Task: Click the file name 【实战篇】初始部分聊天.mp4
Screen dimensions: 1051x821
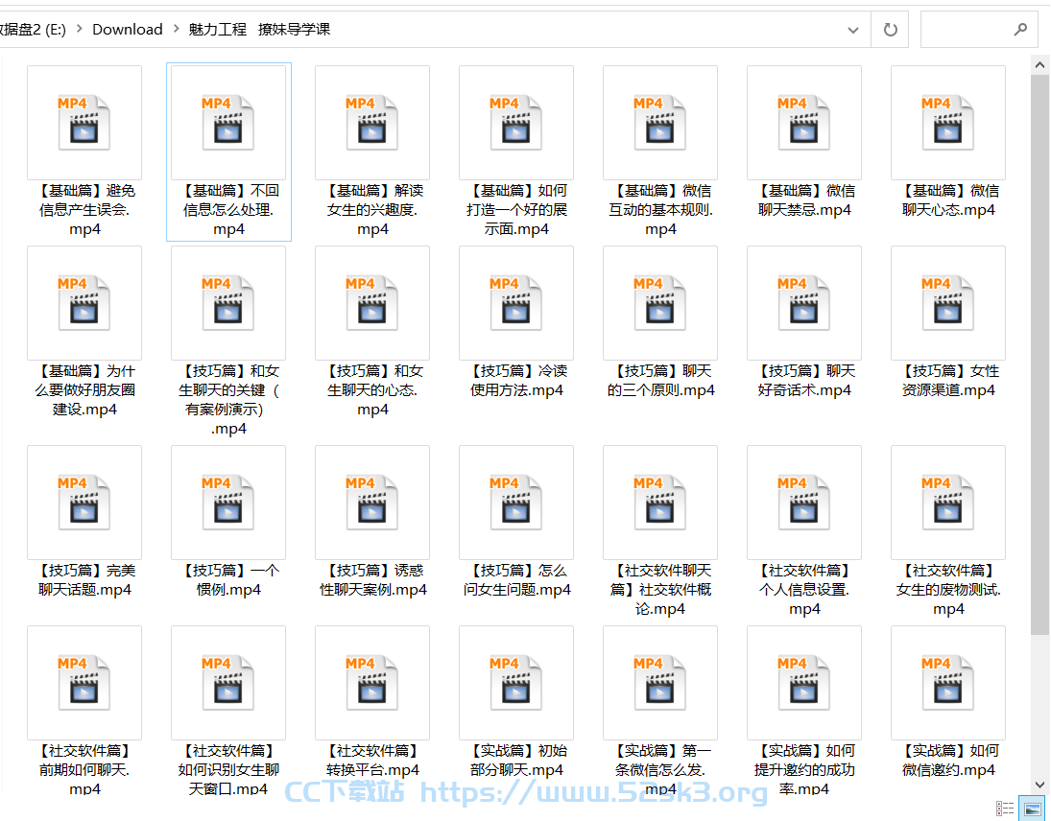Action: [x=516, y=760]
